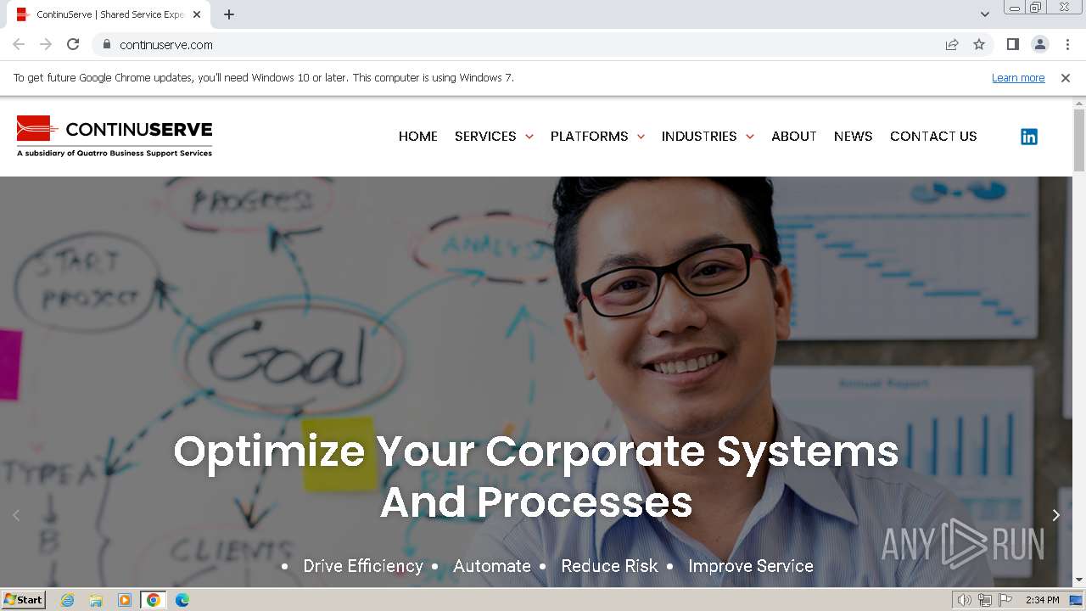Close the ContinuServe tab

pos(197,14)
